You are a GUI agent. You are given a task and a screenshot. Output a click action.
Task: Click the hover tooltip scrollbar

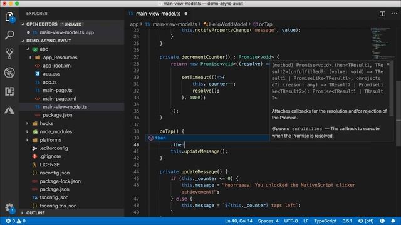tap(391, 89)
